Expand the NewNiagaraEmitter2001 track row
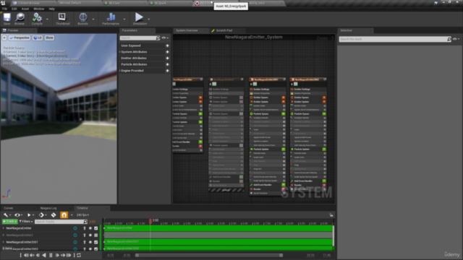The width and height of the screenshot is (463, 260). coord(4,242)
